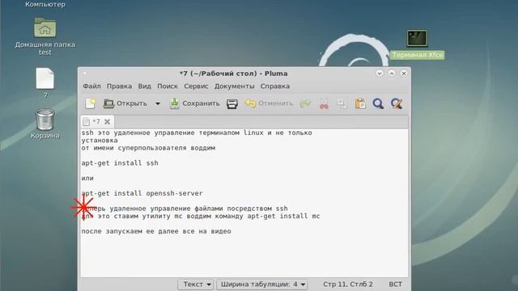Click the line 'apt-get install openssh-server'
The height and width of the screenshot is (291, 518).
tap(142, 193)
